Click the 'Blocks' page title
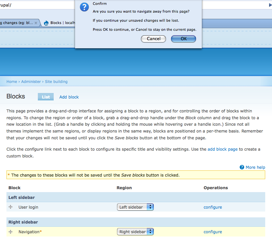This screenshot has width=272, height=242. (x=16, y=96)
